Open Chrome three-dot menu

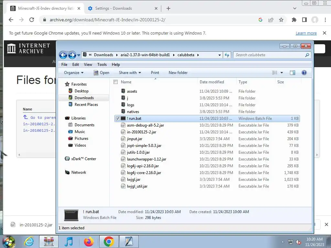coord(325,20)
